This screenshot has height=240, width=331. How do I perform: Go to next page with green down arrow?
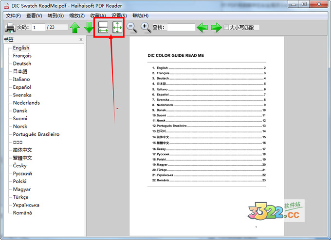coord(89,28)
